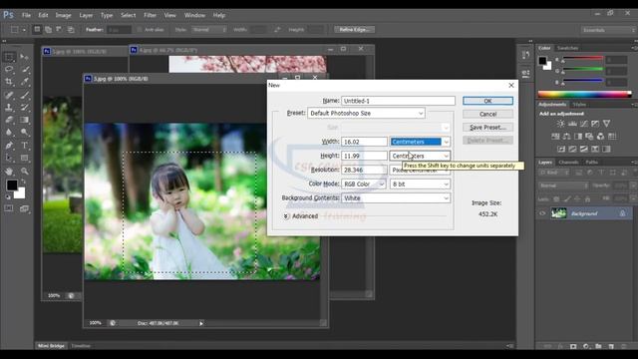Click the Resolution value field 28.346
The width and height of the screenshot is (638, 359).
point(364,170)
